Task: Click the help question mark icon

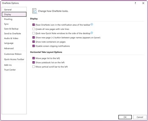Action: pos(135,3)
